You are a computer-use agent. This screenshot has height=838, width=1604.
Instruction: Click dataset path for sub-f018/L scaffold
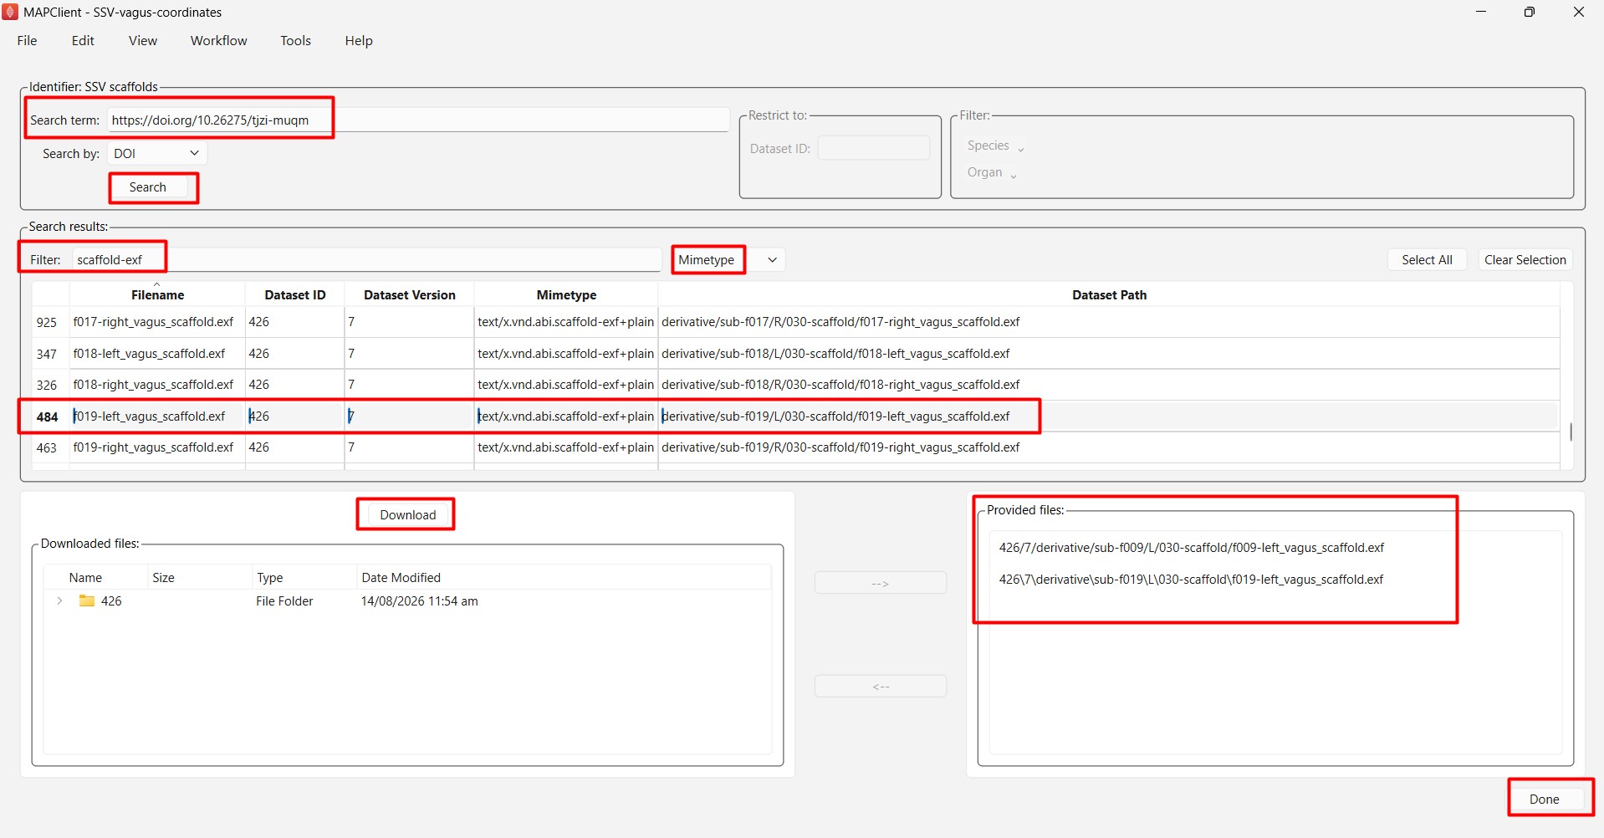(1109, 354)
